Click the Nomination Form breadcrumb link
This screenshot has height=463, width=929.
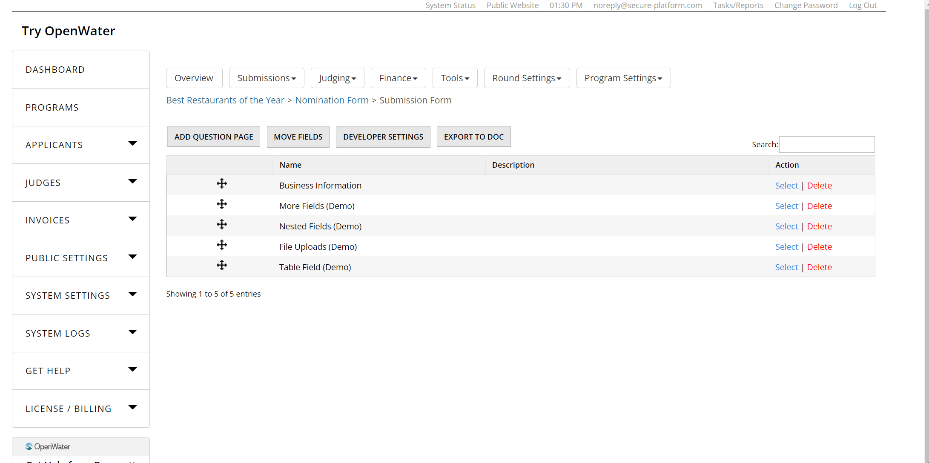[x=332, y=100]
